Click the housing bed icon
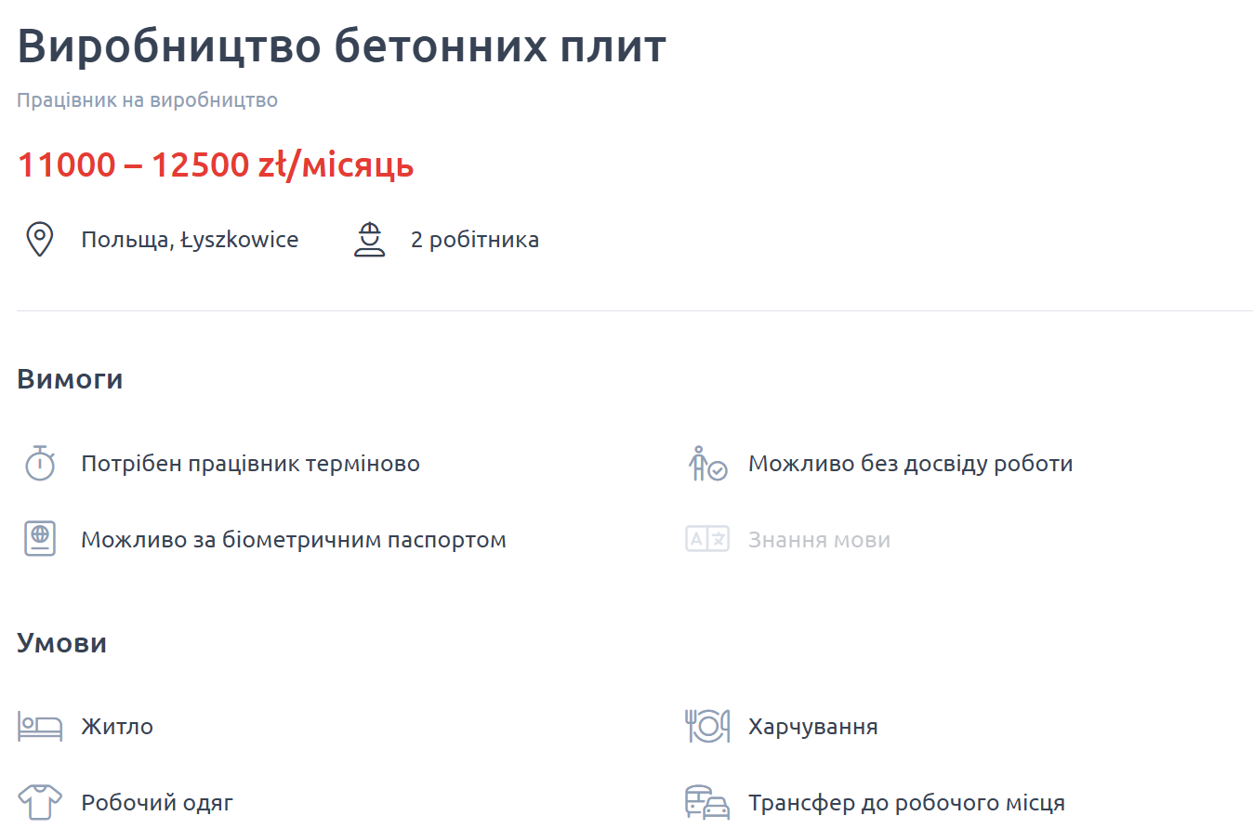The image size is (1253, 829). (x=38, y=726)
